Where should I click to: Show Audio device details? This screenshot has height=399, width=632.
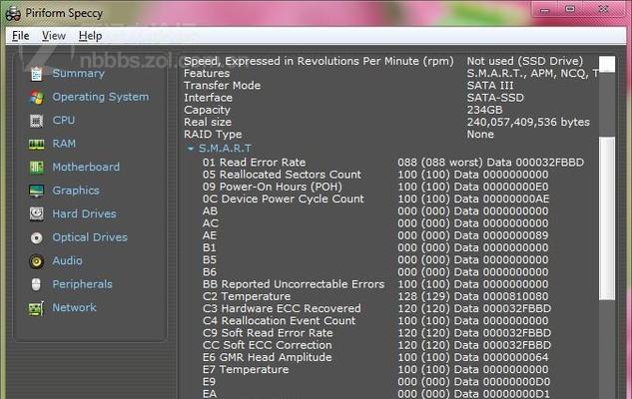tap(67, 260)
